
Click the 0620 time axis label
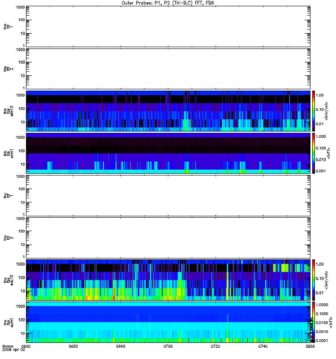point(73,346)
